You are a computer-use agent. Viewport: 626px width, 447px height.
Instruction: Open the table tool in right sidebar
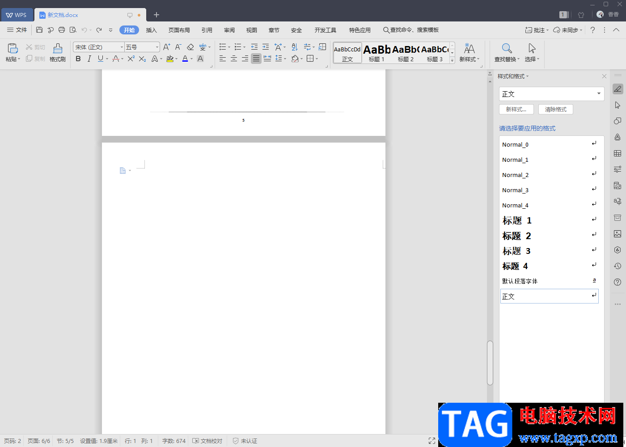(x=618, y=153)
